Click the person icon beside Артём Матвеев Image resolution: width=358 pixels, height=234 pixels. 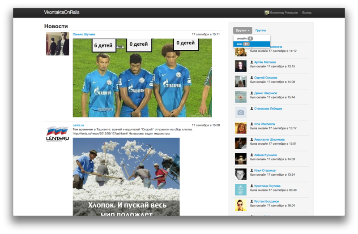coord(251,62)
